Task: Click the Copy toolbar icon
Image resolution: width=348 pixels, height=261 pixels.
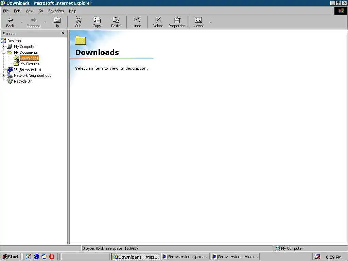Action: click(x=97, y=20)
